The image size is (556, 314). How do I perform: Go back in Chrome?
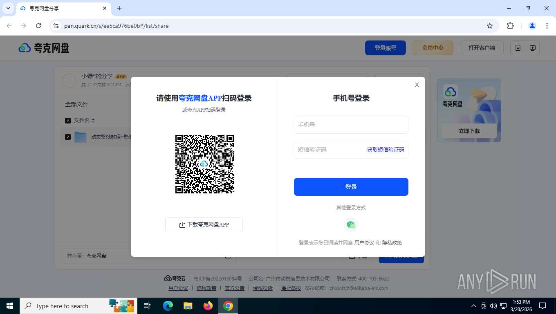pos(9,26)
